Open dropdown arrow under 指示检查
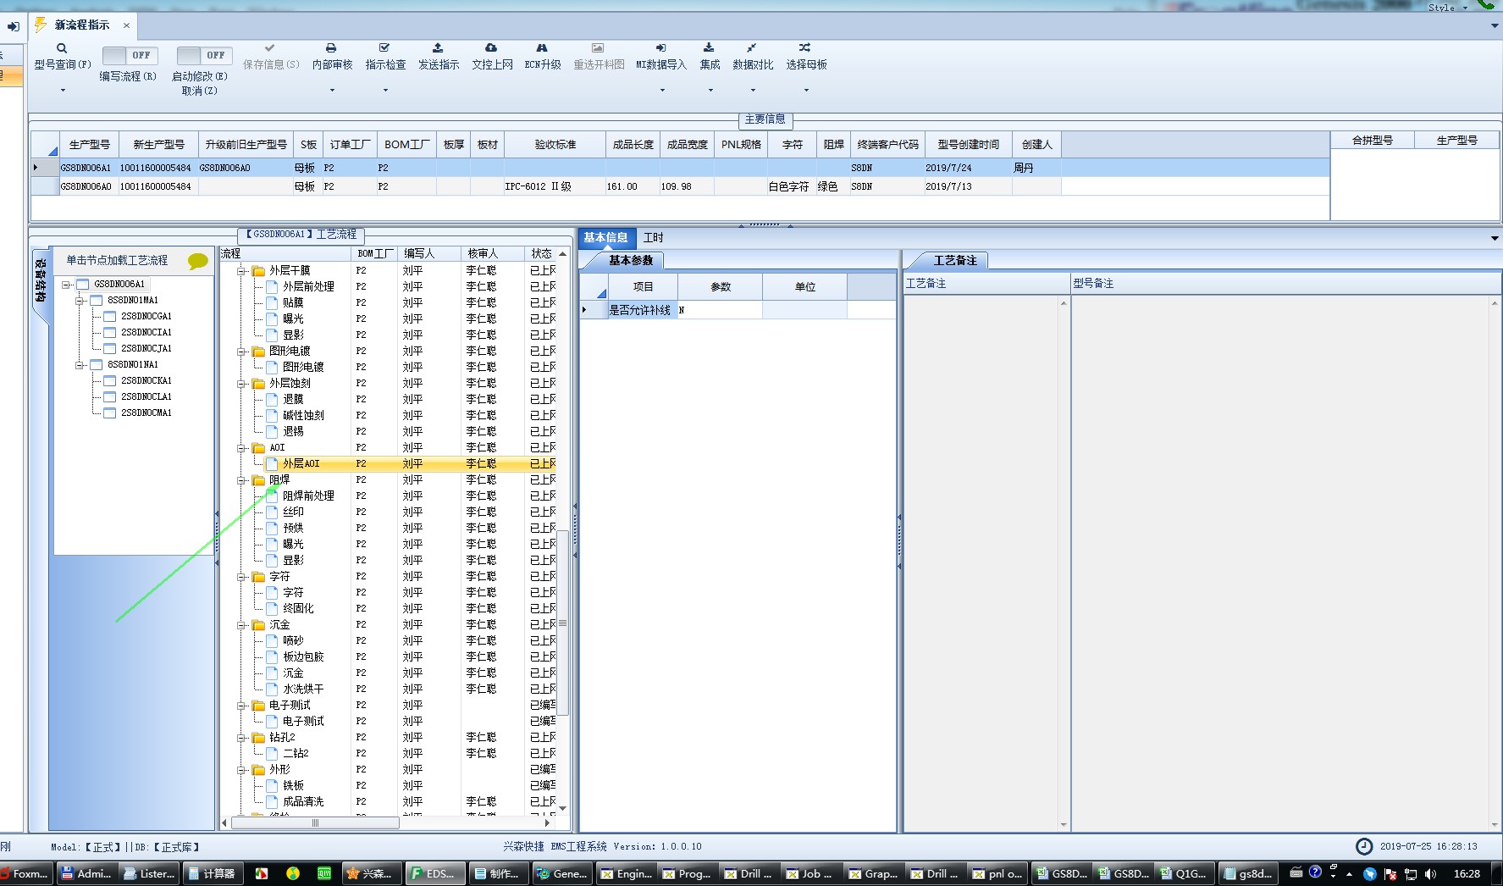 pos(385,91)
